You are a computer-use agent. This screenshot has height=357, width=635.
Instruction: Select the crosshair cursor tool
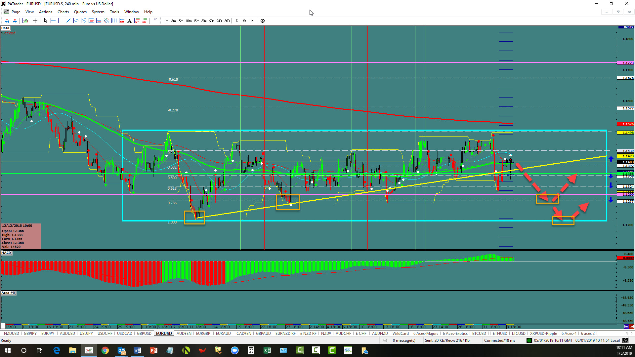click(35, 21)
